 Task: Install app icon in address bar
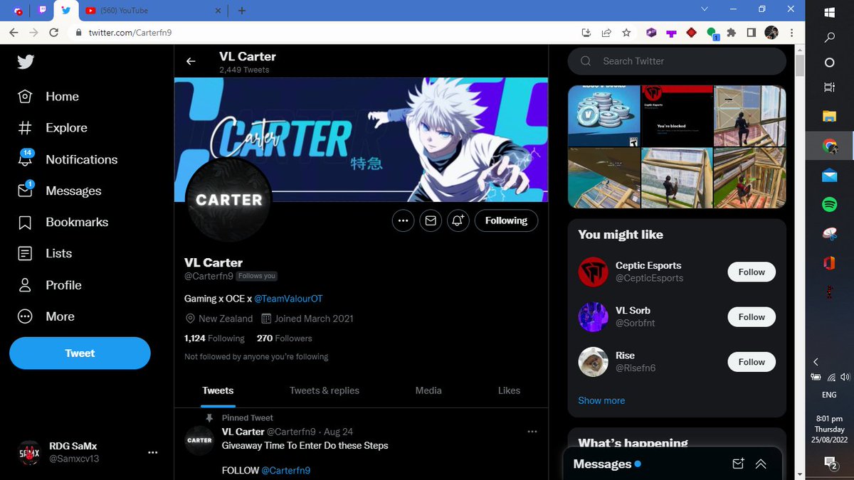pos(586,33)
